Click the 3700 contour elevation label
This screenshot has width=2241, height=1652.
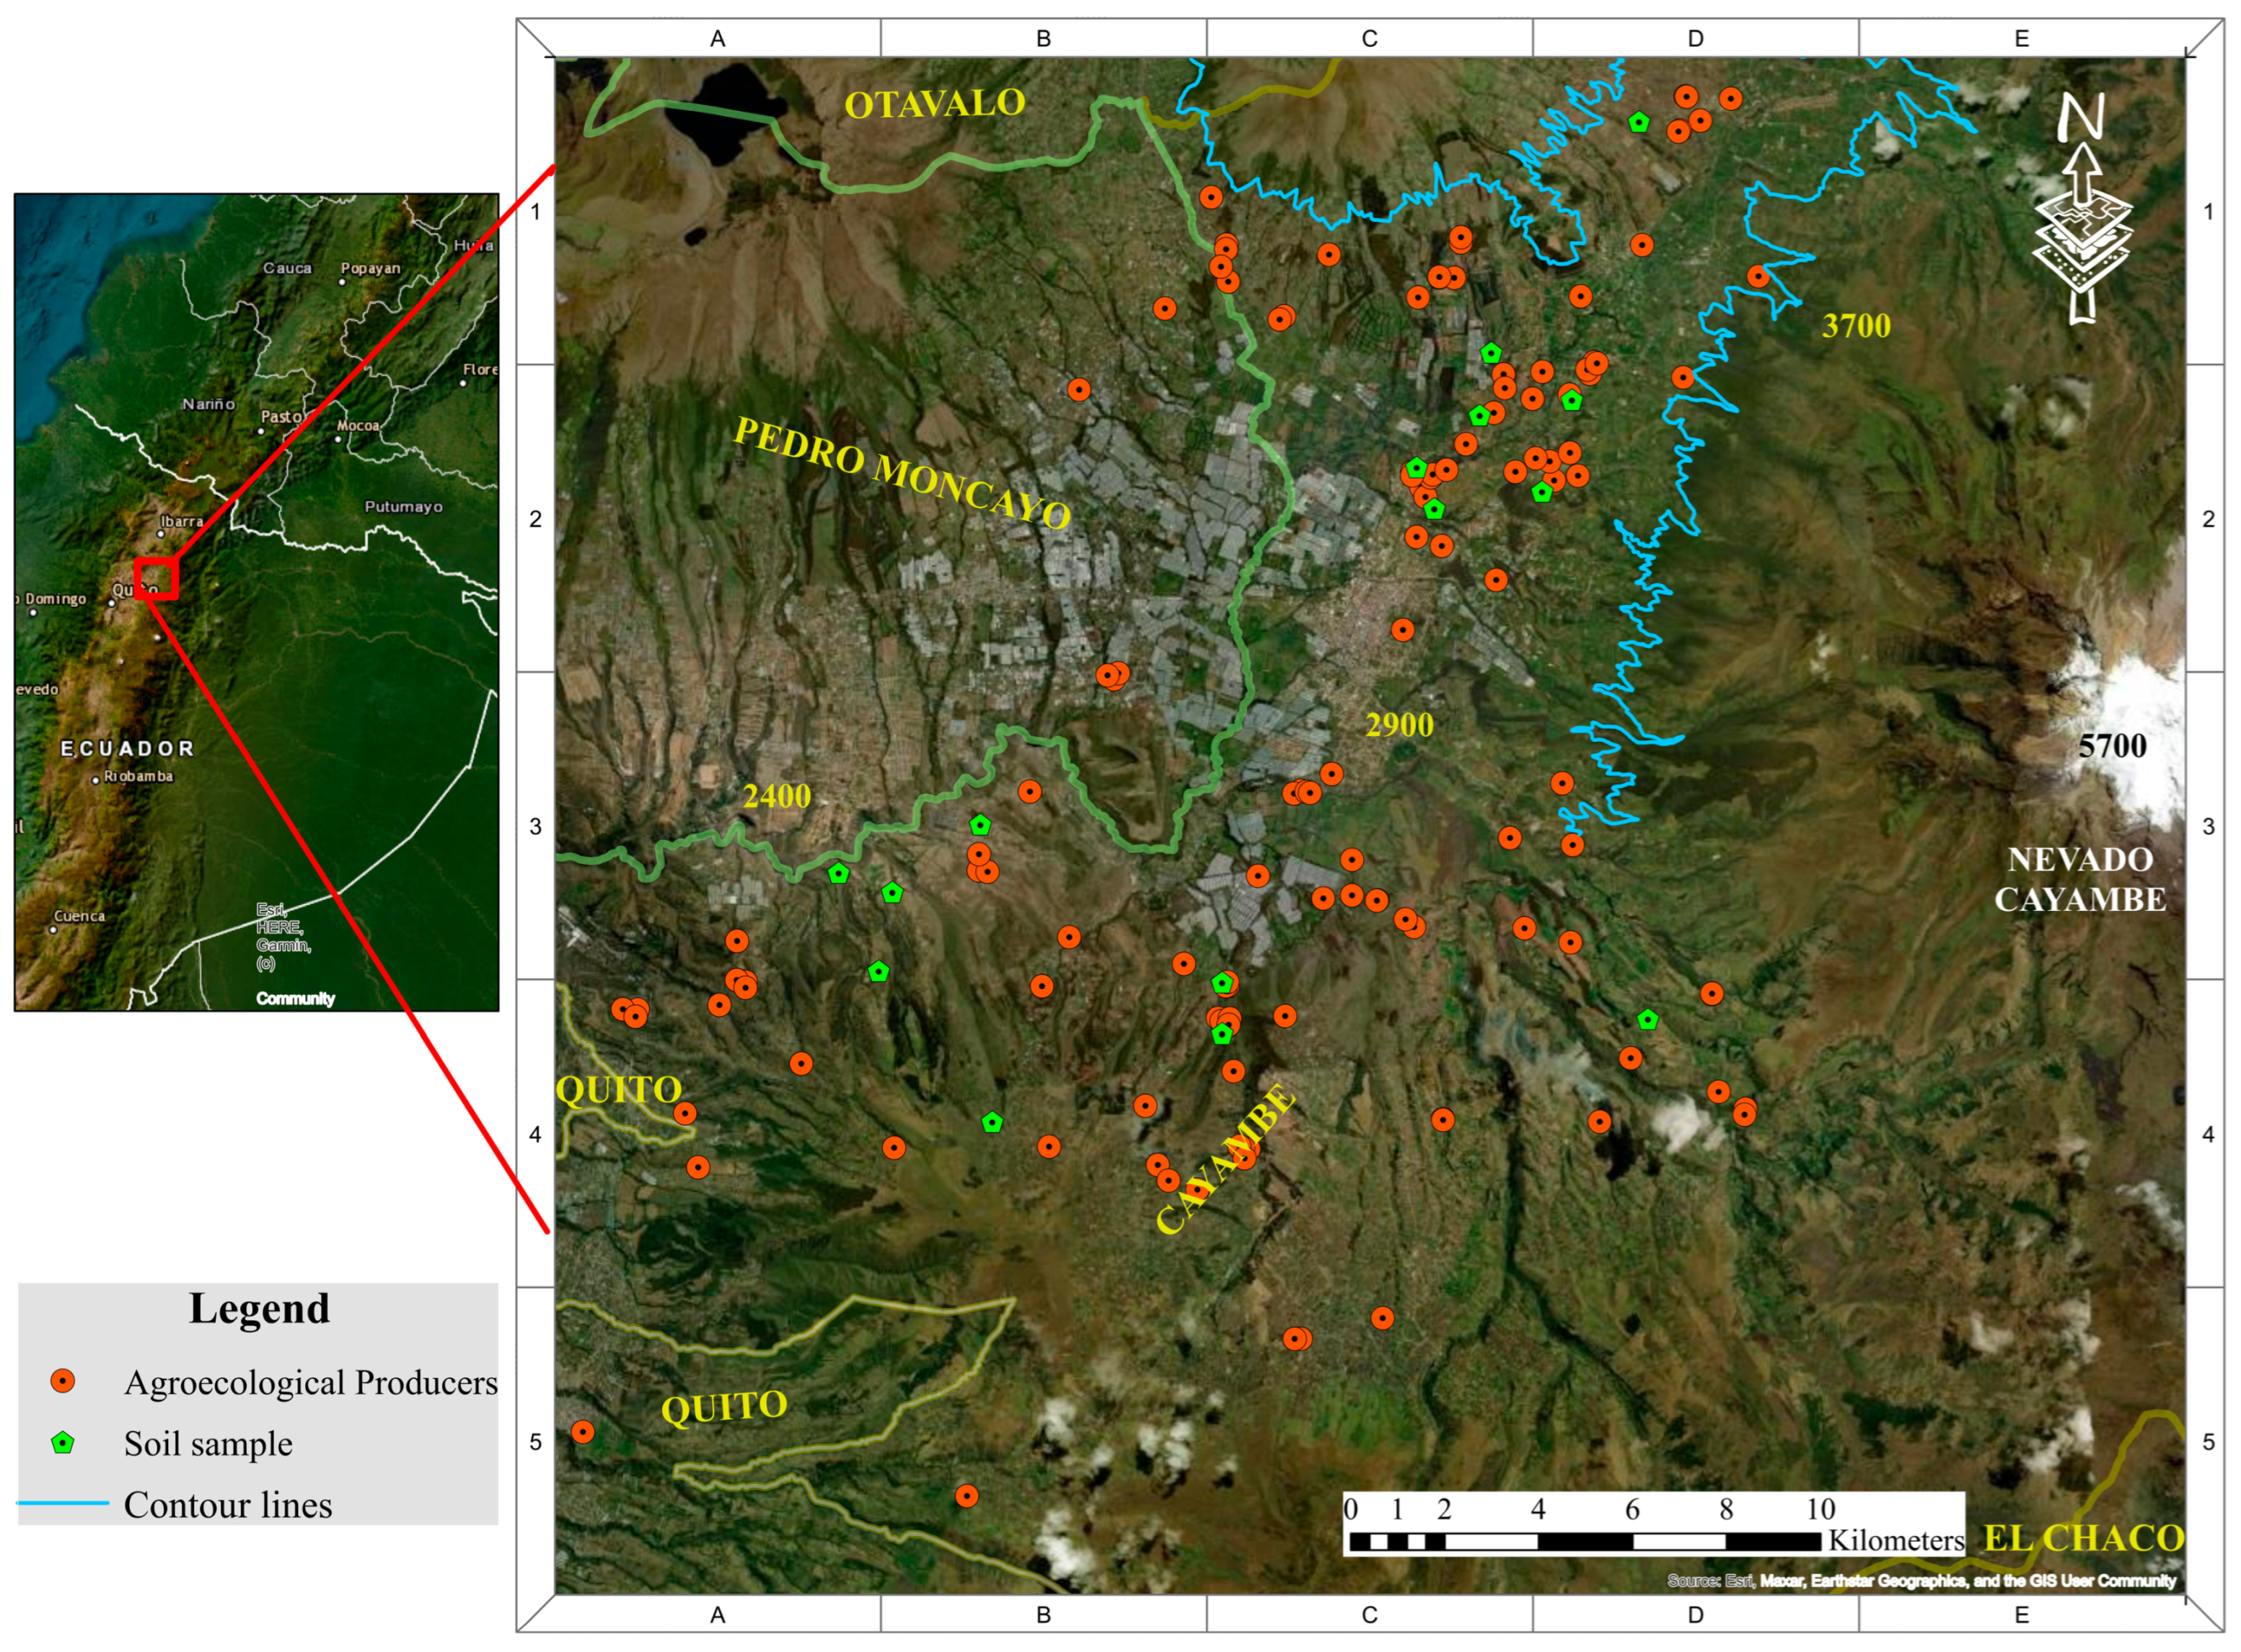(1856, 326)
